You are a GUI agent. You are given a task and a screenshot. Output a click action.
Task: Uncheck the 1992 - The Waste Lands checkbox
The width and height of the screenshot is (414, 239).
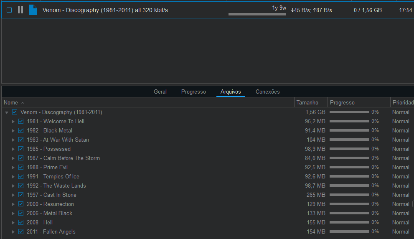(x=21, y=186)
